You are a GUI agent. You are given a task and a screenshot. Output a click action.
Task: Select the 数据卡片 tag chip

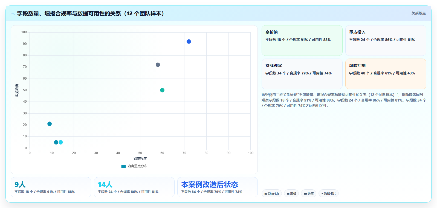click(329, 193)
